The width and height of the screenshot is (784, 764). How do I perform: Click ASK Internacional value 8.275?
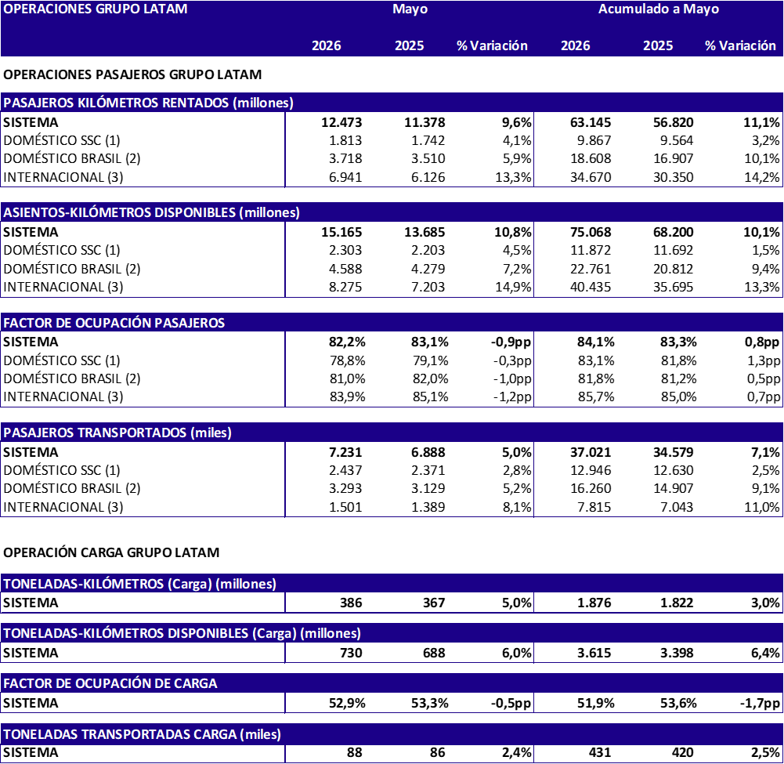pyautogui.click(x=345, y=287)
